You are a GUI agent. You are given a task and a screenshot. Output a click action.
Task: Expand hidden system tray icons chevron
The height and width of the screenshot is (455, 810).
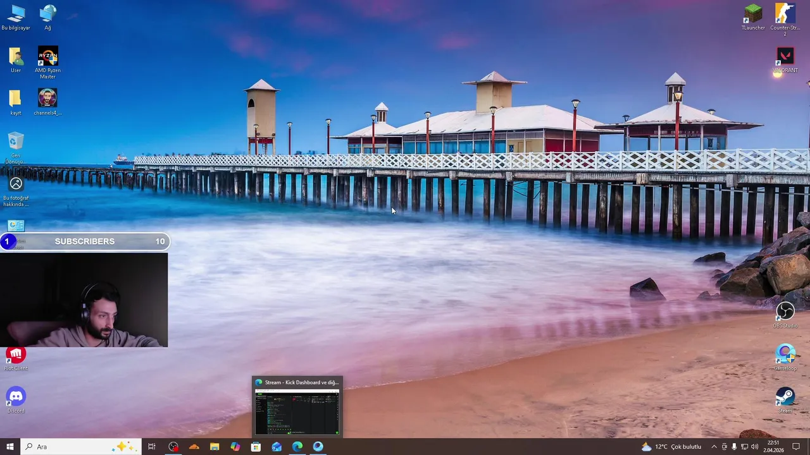coord(714,447)
